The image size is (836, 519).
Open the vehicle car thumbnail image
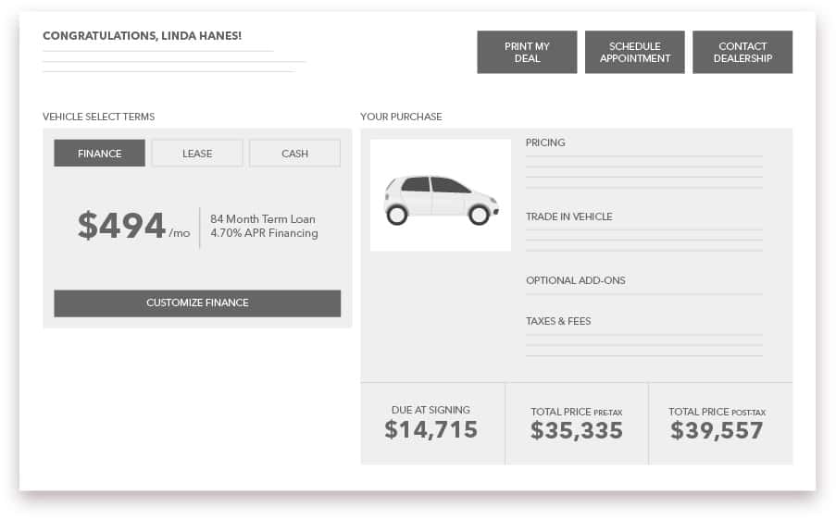tap(441, 195)
